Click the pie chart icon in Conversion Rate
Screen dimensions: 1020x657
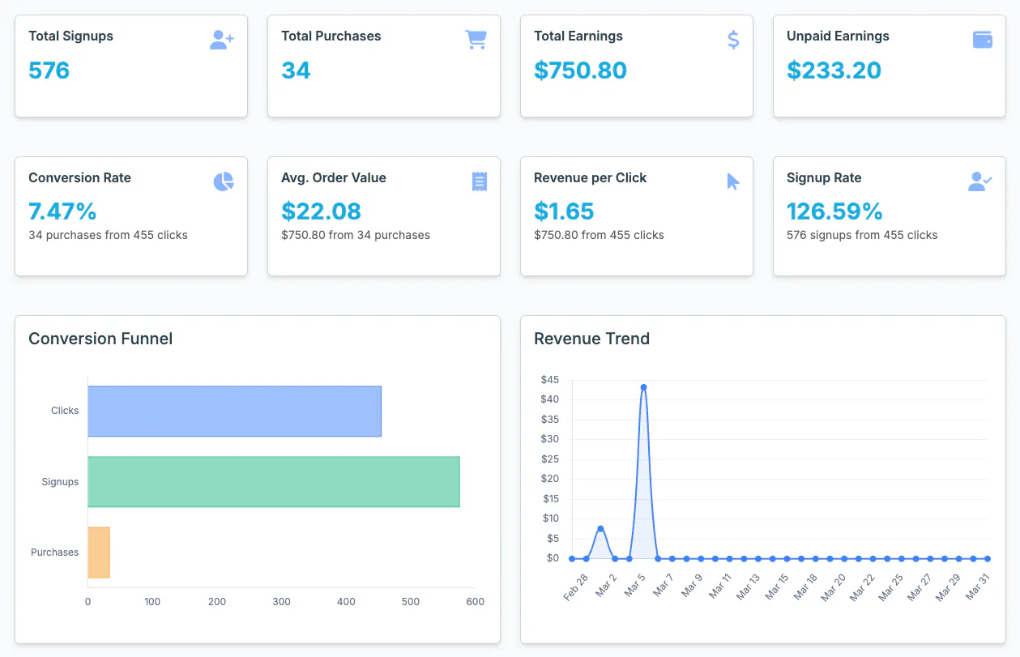coord(224,181)
